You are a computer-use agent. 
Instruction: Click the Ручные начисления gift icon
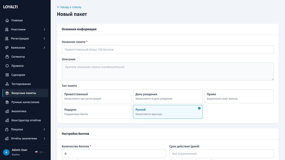7,102
